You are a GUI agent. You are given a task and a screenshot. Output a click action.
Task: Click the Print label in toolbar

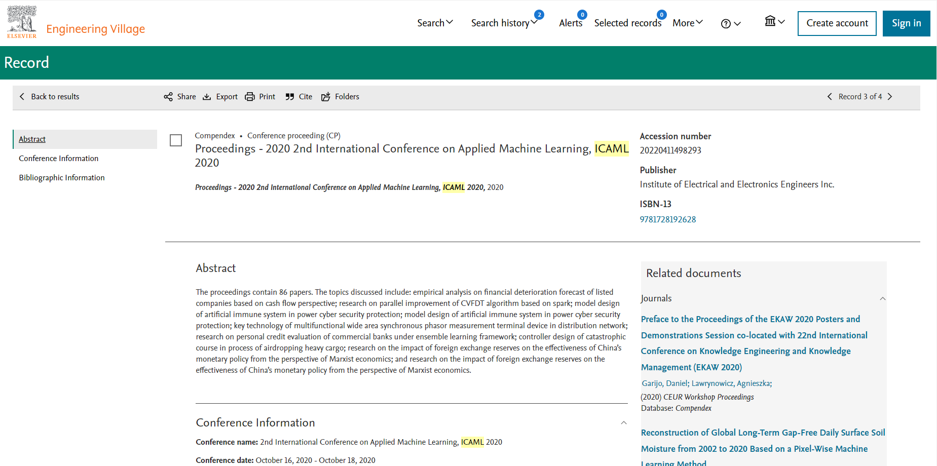tap(267, 97)
